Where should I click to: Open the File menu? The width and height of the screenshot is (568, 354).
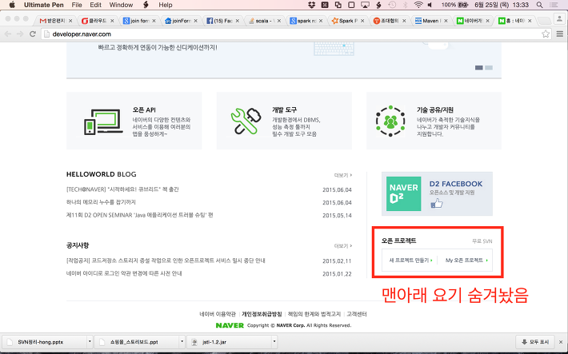tap(77, 5)
